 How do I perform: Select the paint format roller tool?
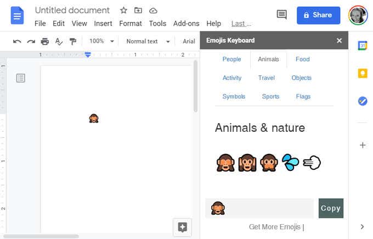[72, 41]
